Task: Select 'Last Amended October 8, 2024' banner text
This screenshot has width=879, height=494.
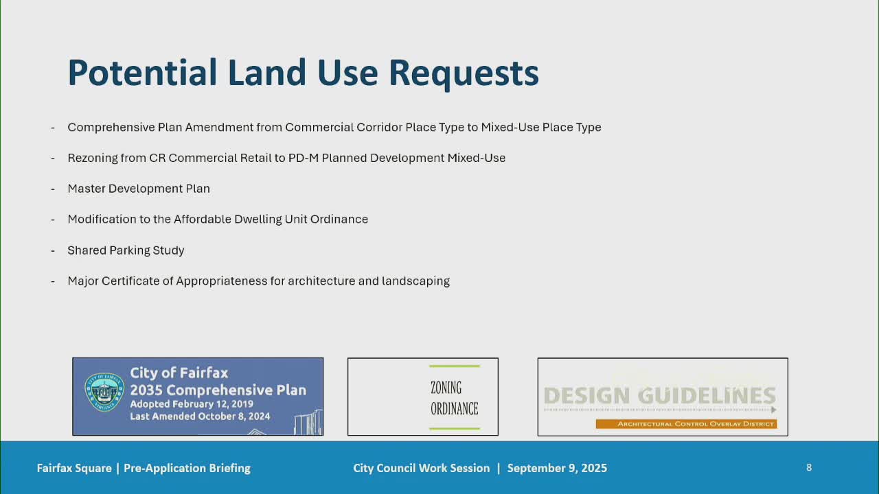Action: [x=200, y=416]
